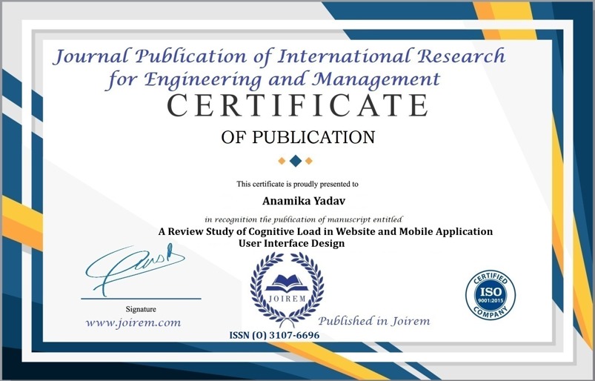Click "This certificate is proudly presented to"
595x381 pixels.
[298, 184]
